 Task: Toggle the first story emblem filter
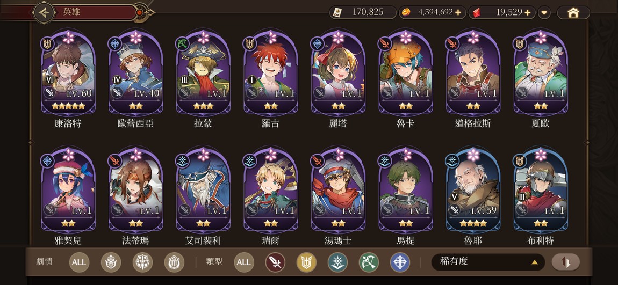(x=111, y=262)
